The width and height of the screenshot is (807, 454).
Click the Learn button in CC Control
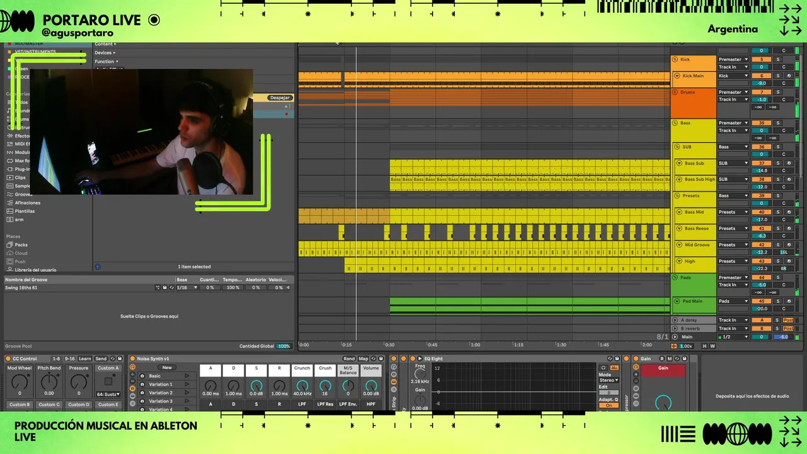tap(84, 359)
